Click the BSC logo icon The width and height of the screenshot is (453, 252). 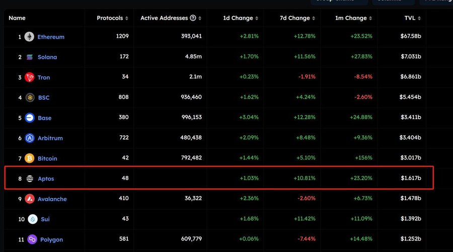pos(30,98)
